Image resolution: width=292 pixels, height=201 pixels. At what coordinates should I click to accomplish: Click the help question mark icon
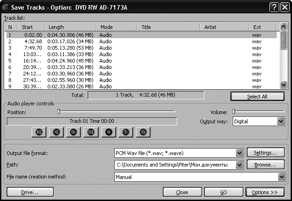point(274,6)
